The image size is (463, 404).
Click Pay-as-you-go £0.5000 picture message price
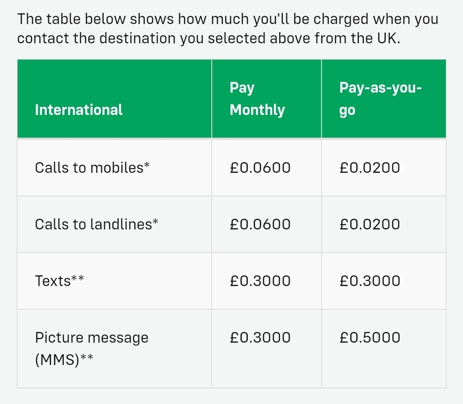tap(370, 338)
